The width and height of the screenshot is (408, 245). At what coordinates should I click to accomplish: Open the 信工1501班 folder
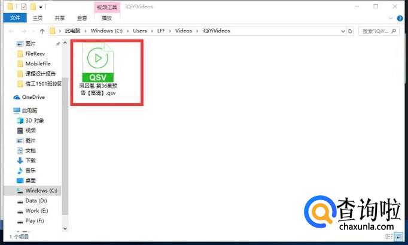[43, 84]
